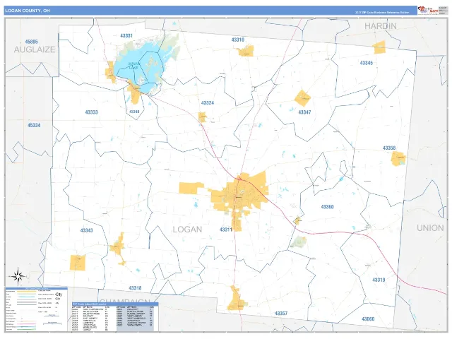Click ZIP code label 43343

(x=87, y=231)
